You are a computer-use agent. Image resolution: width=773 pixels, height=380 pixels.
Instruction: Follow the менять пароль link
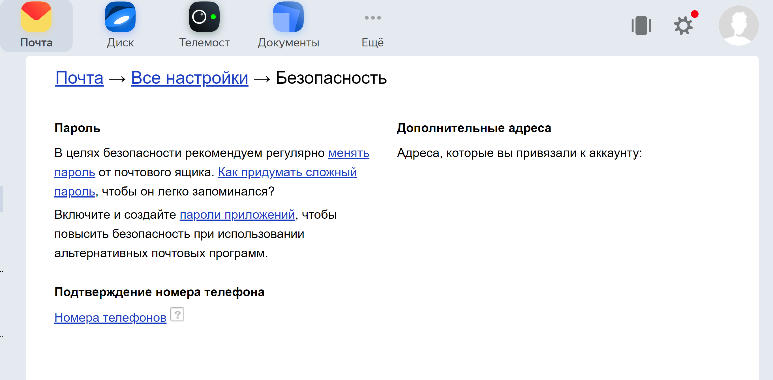[349, 153]
